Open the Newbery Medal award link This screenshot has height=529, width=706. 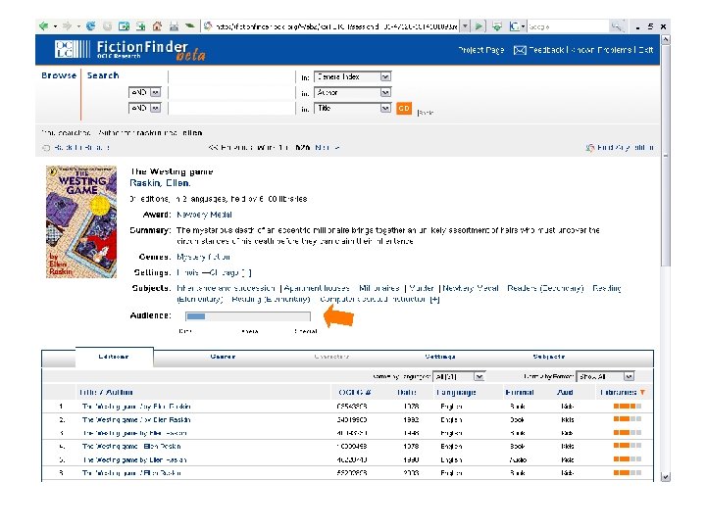pyautogui.click(x=204, y=215)
